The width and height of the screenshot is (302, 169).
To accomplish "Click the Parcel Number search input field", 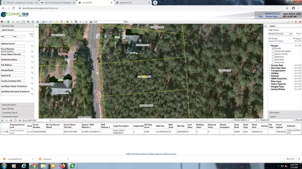I will pyautogui.click(x=13, y=51).
